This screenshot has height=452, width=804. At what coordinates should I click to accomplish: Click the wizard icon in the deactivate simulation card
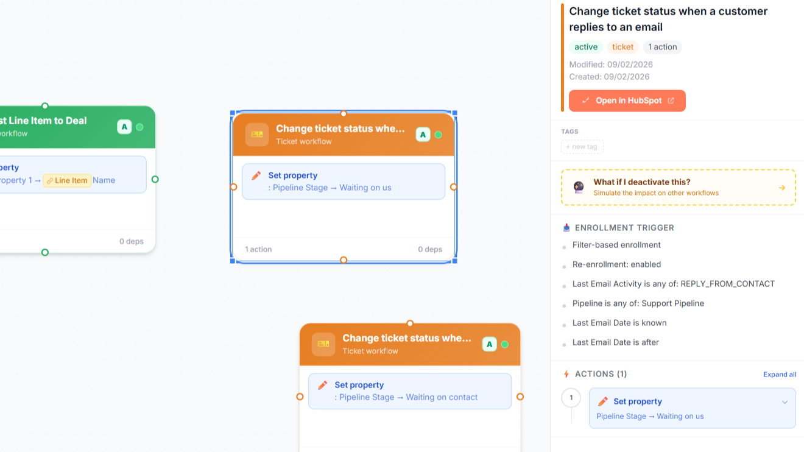click(x=579, y=187)
